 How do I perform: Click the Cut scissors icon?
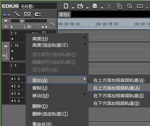coord(109,6)
